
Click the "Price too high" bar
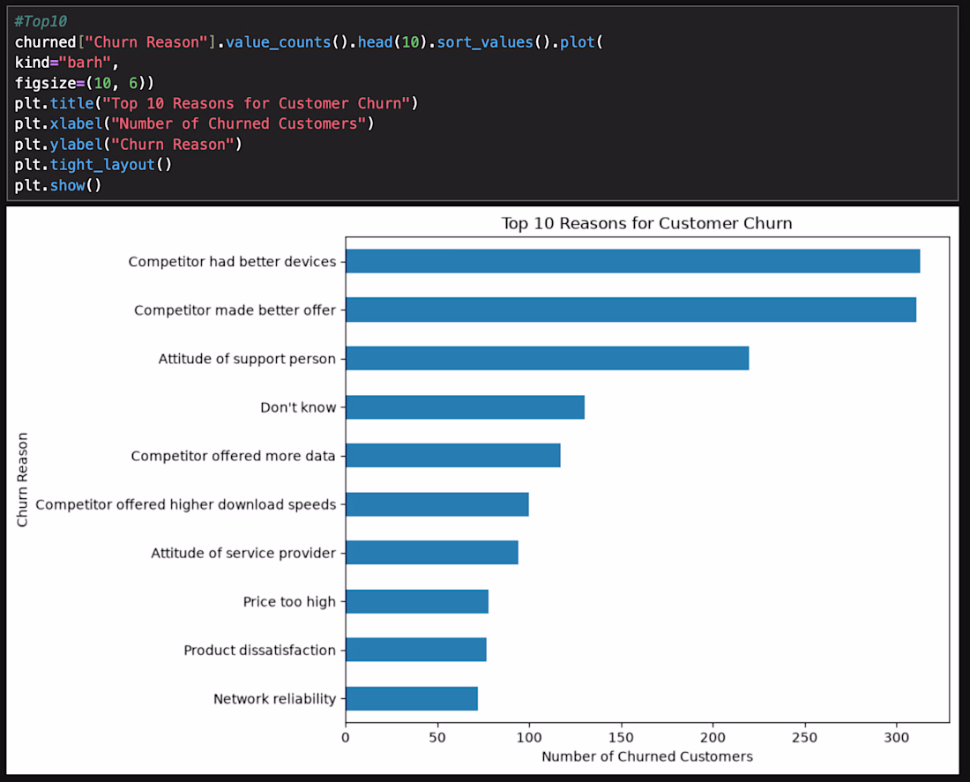(417, 601)
